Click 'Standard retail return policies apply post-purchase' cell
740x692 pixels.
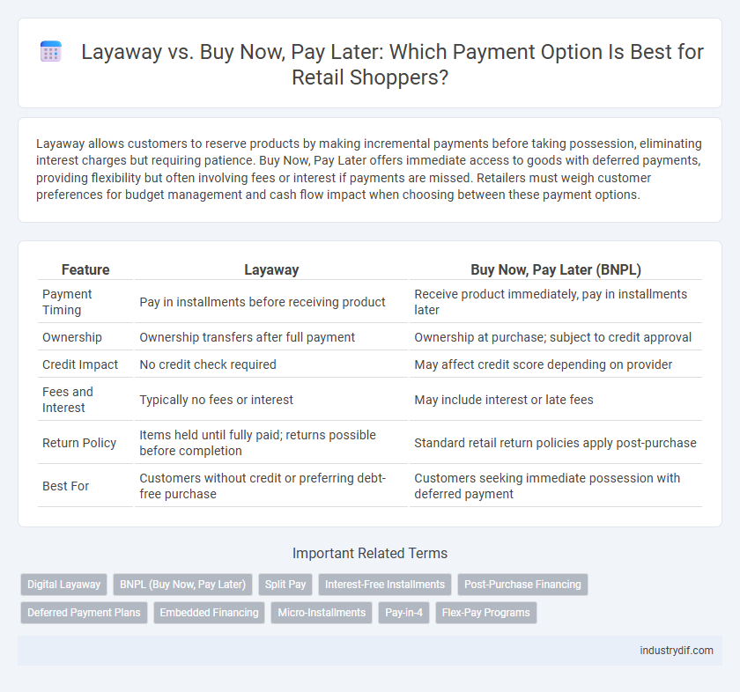(x=555, y=443)
